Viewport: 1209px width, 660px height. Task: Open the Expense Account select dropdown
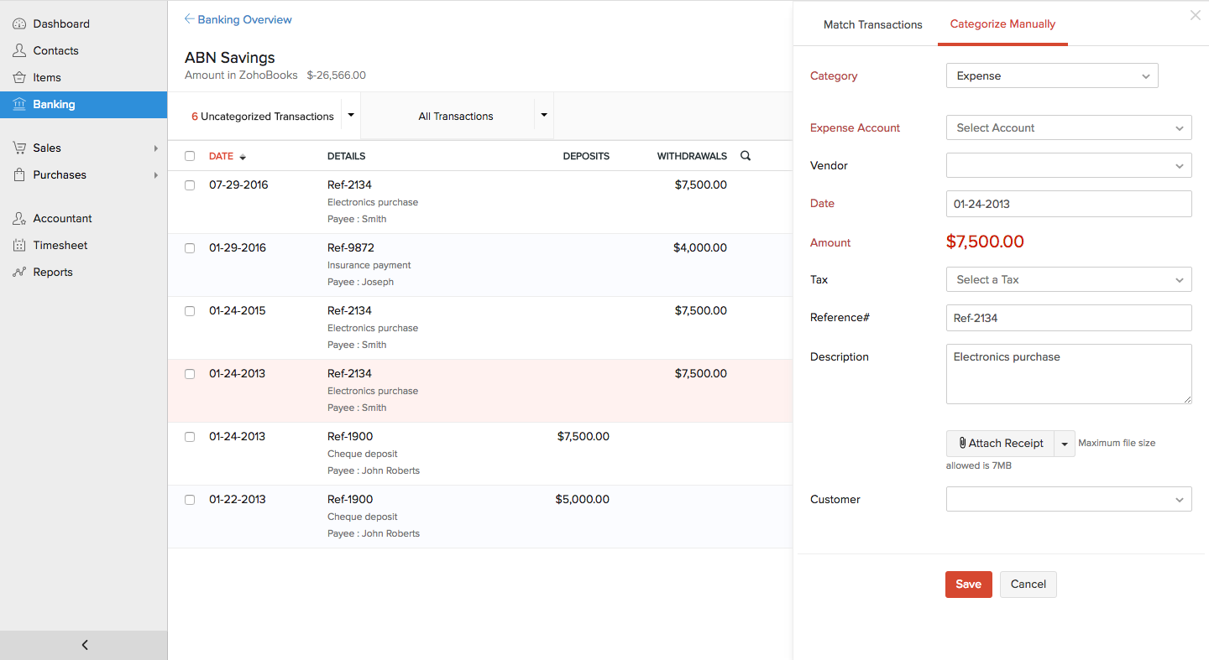(1068, 128)
